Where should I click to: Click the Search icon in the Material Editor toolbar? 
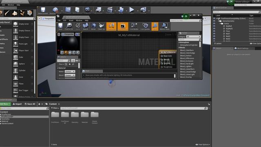(85, 27)
